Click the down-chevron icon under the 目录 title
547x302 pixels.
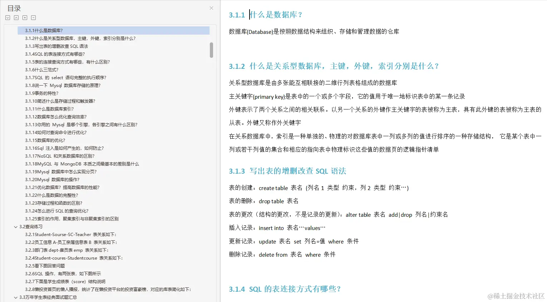[x=8, y=17]
